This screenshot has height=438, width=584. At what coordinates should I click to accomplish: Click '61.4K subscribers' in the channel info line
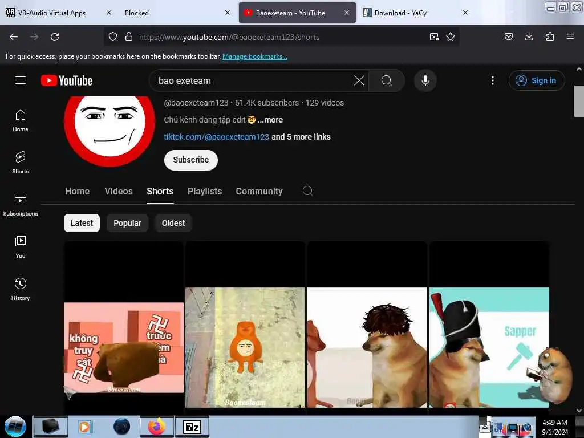tap(267, 103)
